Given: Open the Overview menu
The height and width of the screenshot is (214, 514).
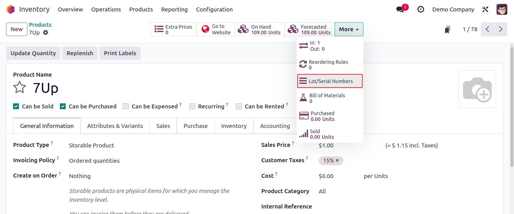Looking at the screenshot, I should [x=70, y=9].
